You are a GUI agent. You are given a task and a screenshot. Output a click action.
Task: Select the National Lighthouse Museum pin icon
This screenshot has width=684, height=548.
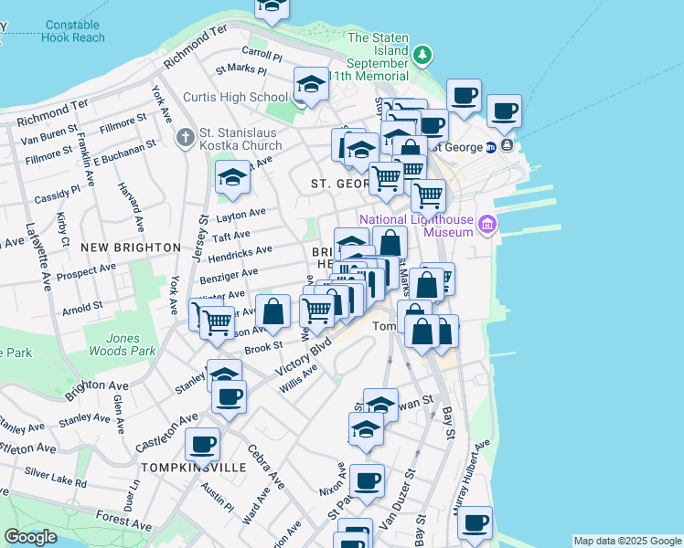(x=487, y=225)
